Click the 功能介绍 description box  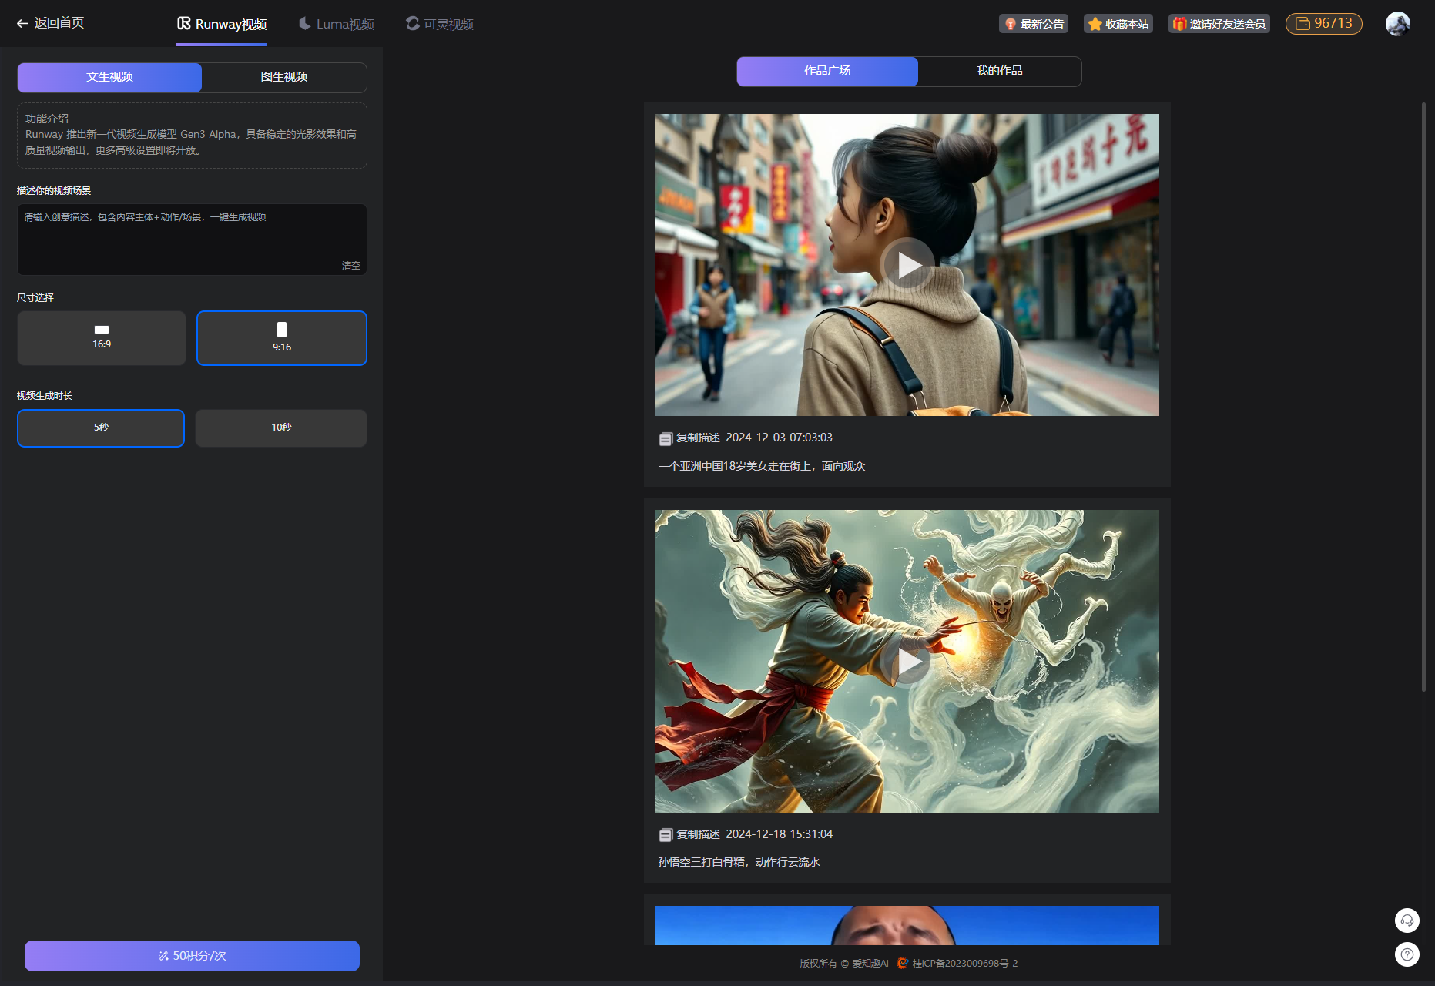192,136
